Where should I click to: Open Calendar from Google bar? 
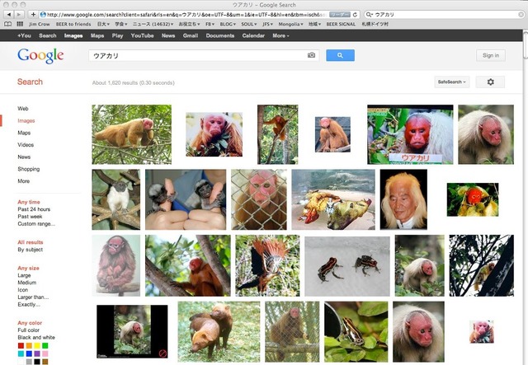coord(253,35)
